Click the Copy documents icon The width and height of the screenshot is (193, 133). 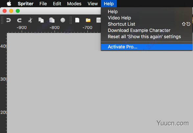[x=41, y=20]
